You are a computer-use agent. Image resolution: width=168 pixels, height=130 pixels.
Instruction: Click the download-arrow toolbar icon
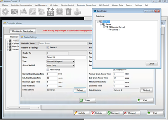68,11
